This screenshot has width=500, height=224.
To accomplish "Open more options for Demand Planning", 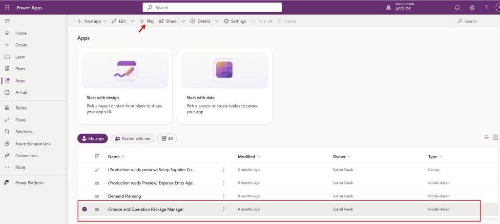I will 224,196.
